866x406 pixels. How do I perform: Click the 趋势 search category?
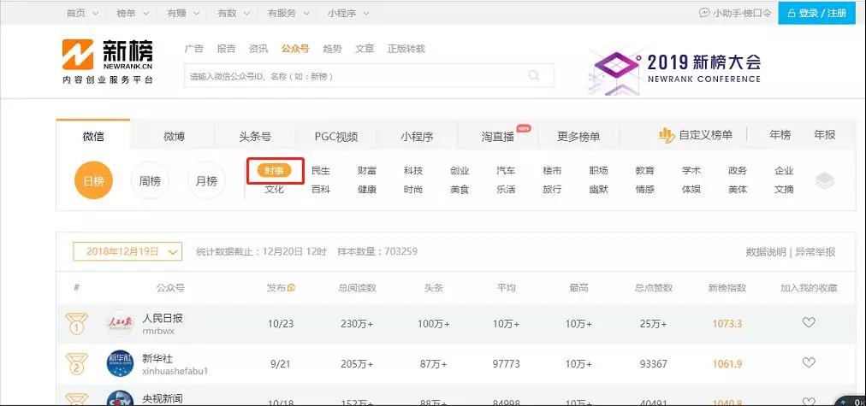tap(333, 49)
